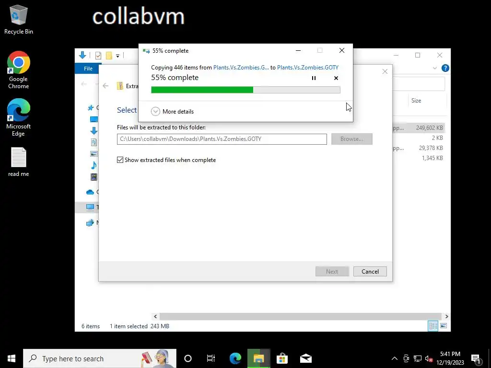Select OneDrive cloud in sidebar
491x368 pixels.
[x=90, y=192]
